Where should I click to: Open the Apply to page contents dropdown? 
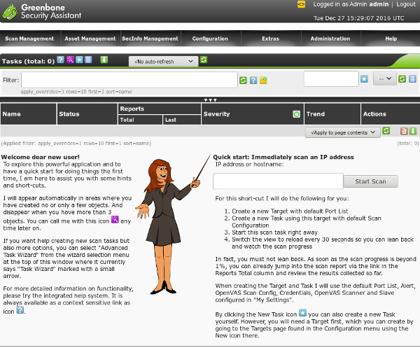click(342, 132)
